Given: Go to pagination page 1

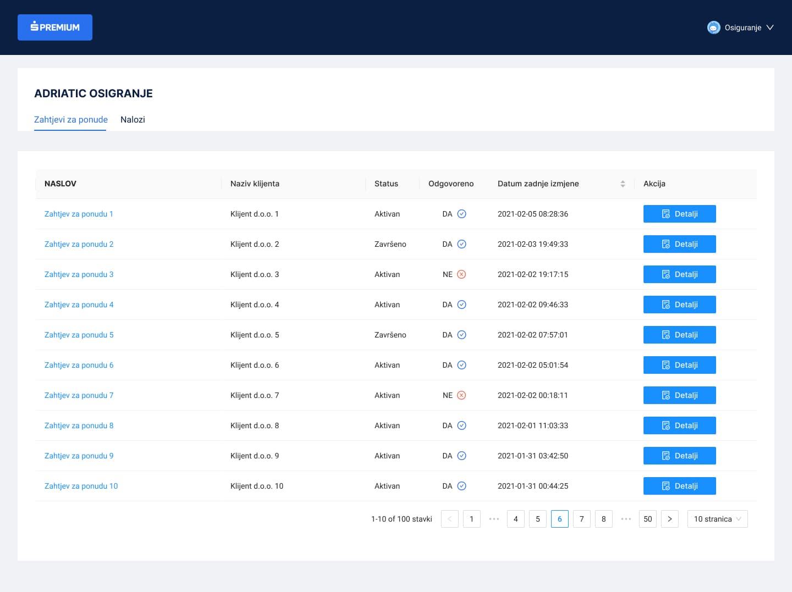Looking at the screenshot, I should 472,519.
